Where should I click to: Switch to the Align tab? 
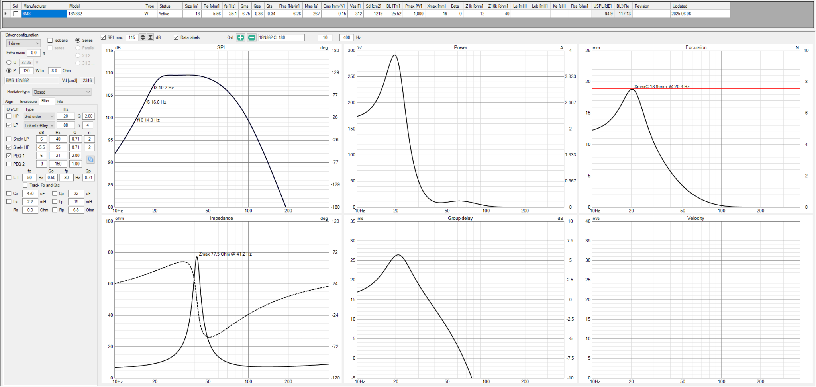tap(9, 102)
